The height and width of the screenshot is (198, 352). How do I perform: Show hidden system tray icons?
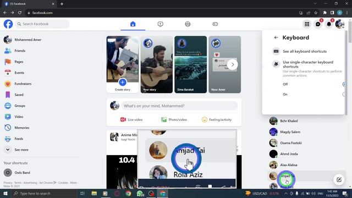(286, 193)
